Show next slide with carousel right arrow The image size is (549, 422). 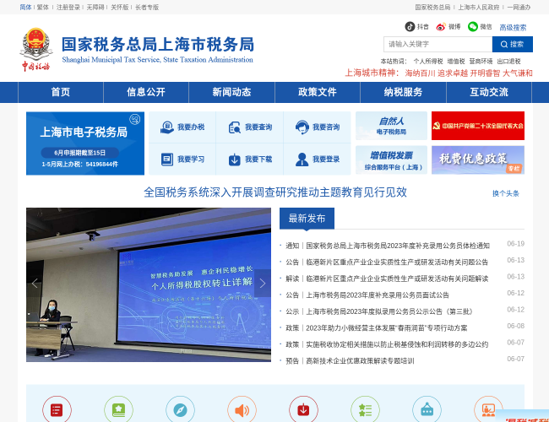click(x=262, y=284)
